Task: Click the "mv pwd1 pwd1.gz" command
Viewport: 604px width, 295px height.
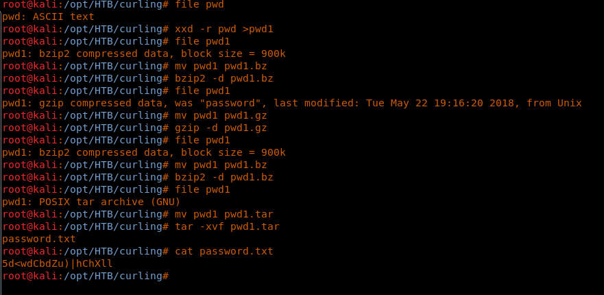Action: tap(221, 116)
